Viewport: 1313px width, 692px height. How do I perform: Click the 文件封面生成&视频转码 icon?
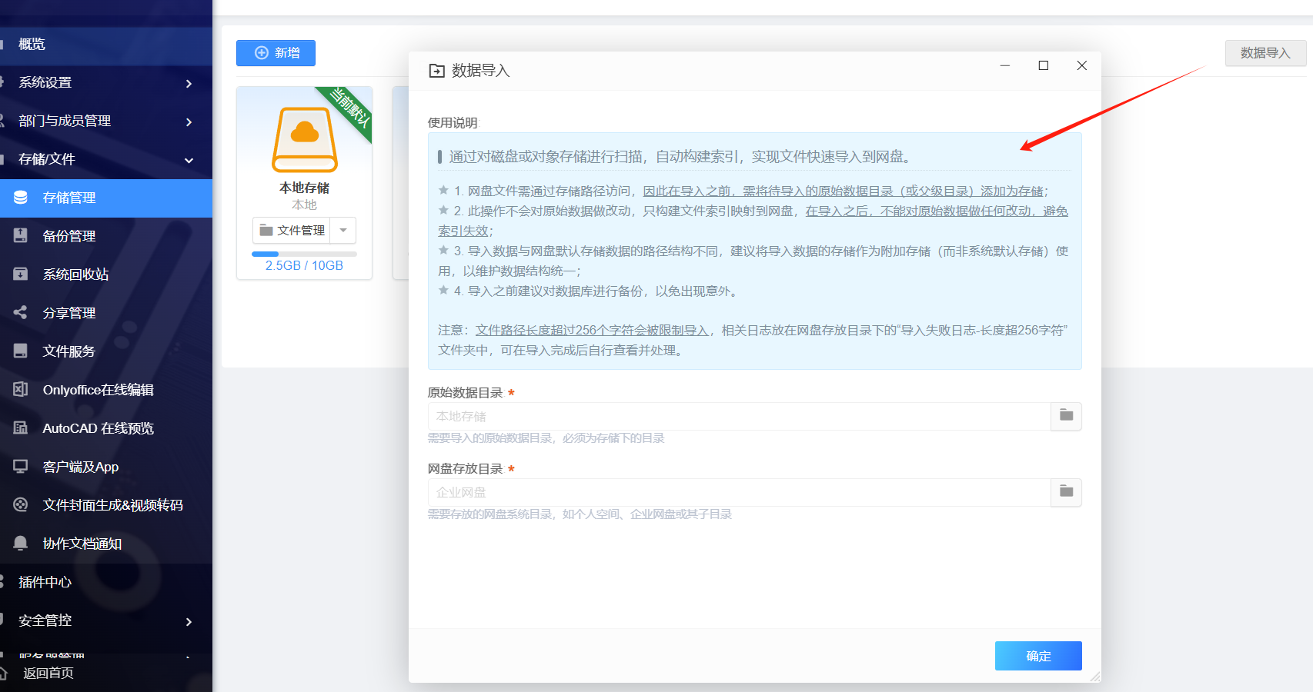[x=21, y=504]
